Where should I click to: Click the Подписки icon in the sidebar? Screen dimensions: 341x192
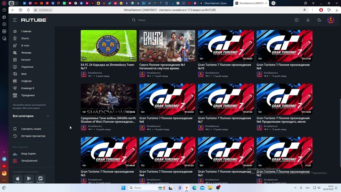coord(15,67)
